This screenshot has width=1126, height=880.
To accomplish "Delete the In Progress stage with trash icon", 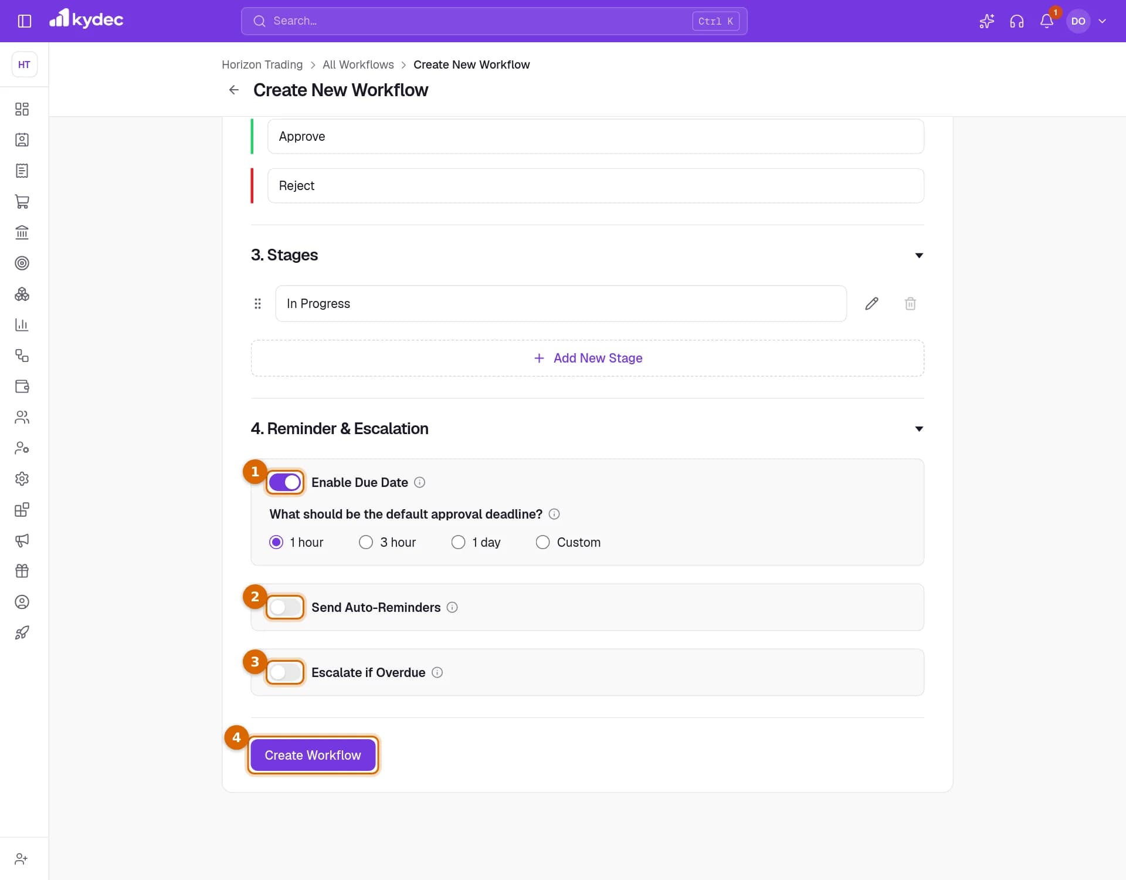I will pos(910,303).
